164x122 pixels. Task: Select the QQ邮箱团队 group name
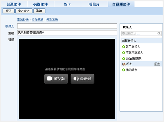[x=134, y=59]
